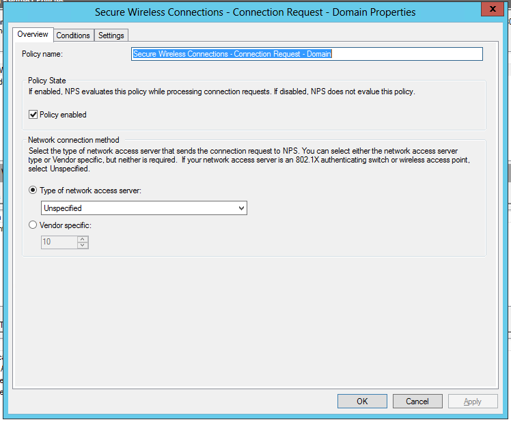Click the Type of network access server label

(91, 191)
